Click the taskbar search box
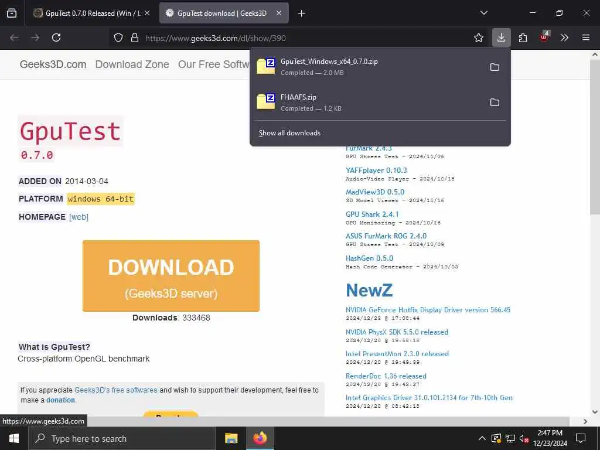This screenshot has width=600, height=450. pos(122,438)
